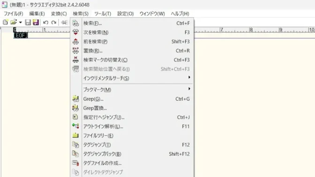Open the 編集(E) menu
The height and width of the screenshot is (177, 315).
pyautogui.click(x=37, y=14)
